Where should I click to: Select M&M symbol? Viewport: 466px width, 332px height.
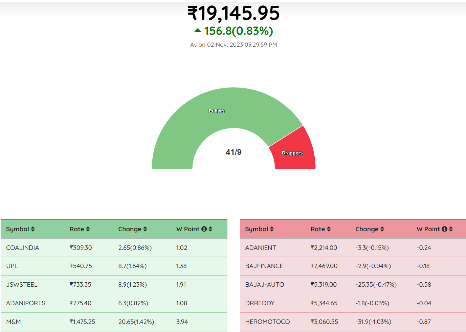pyautogui.click(x=14, y=322)
